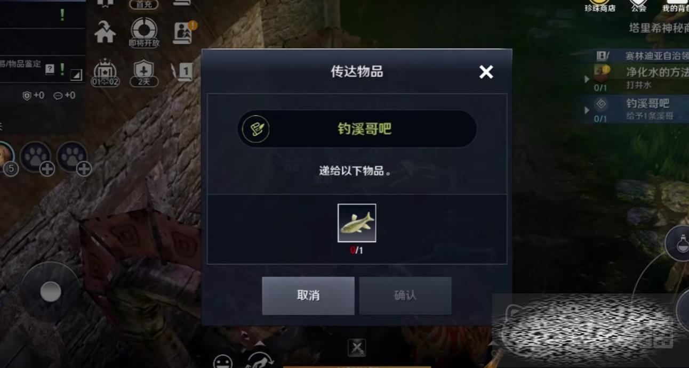Tap the virtual joystick control

click(51, 292)
